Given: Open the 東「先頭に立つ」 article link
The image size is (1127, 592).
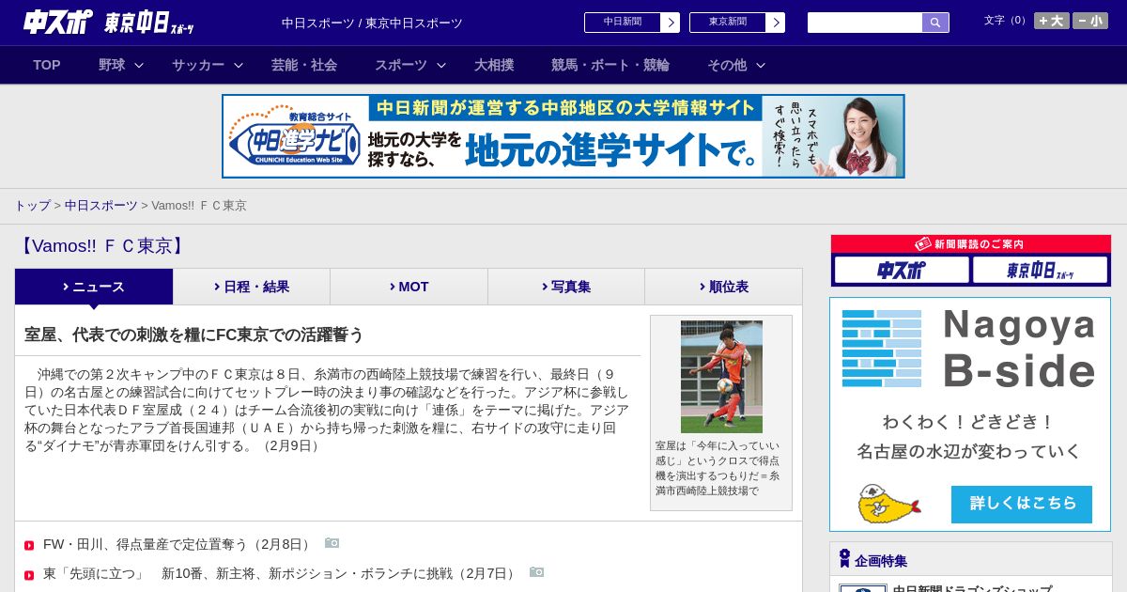Looking at the screenshot, I should pos(281,573).
